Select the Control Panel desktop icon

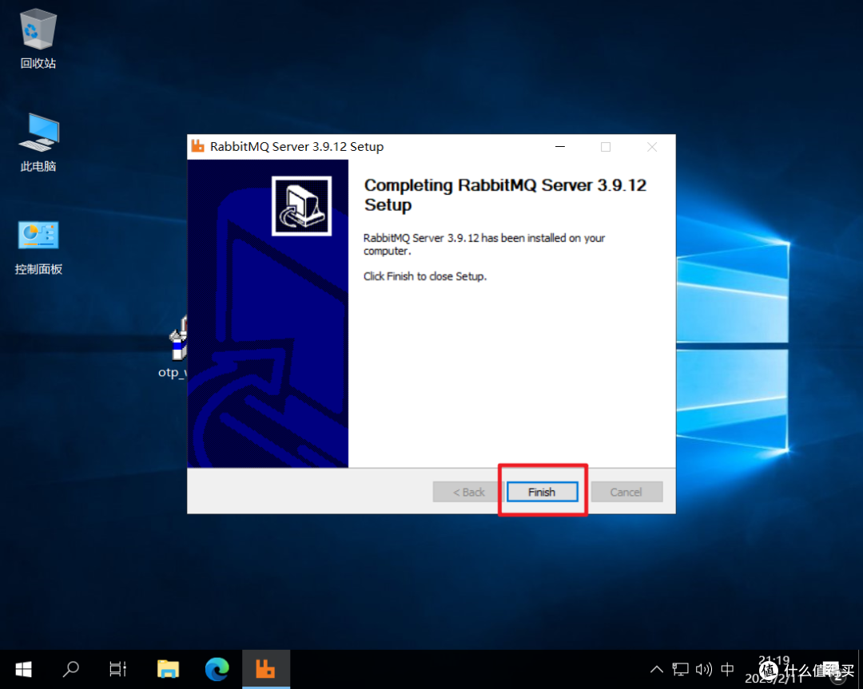click(x=38, y=247)
